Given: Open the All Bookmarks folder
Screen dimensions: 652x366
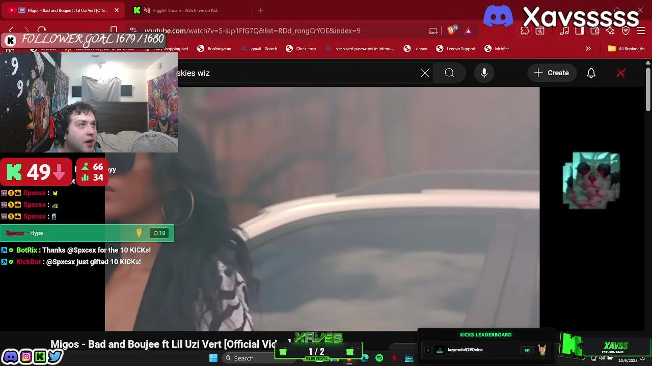Looking at the screenshot, I should [x=627, y=49].
